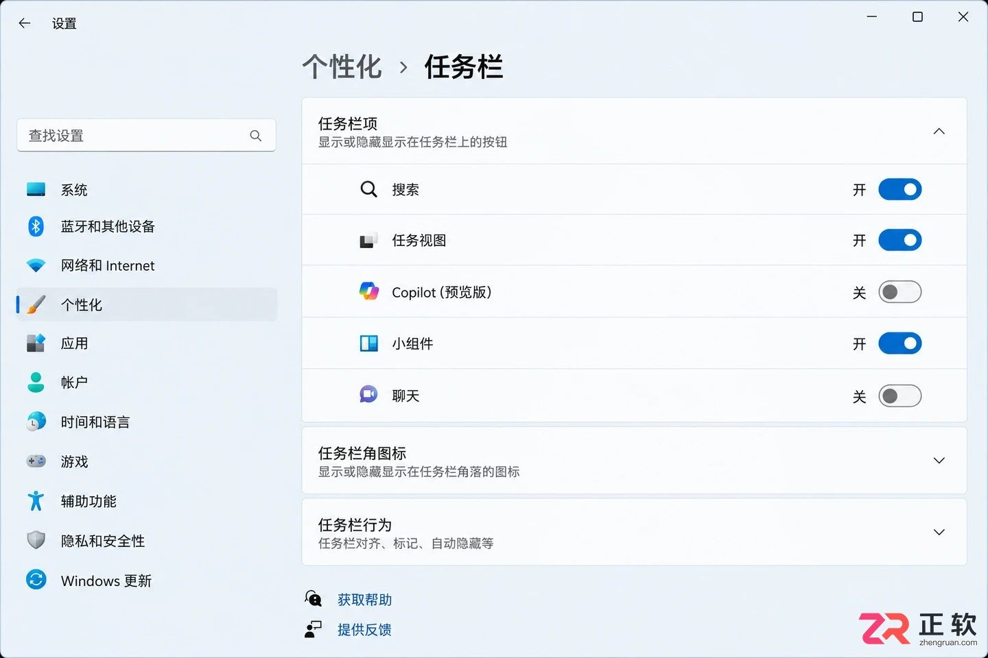Image resolution: width=988 pixels, height=658 pixels.
Task: Click the Copilot colorful icon
Action: (x=369, y=291)
